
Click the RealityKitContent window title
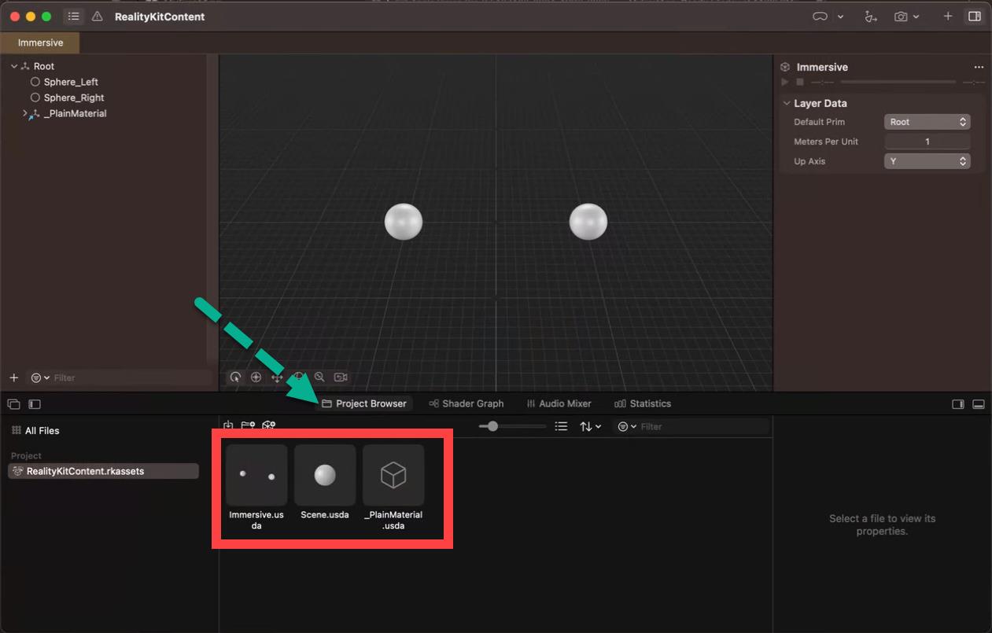[x=160, y=17]
